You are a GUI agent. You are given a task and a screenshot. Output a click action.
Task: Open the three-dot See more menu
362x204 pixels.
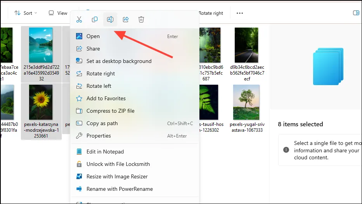[x=240, y=13]
